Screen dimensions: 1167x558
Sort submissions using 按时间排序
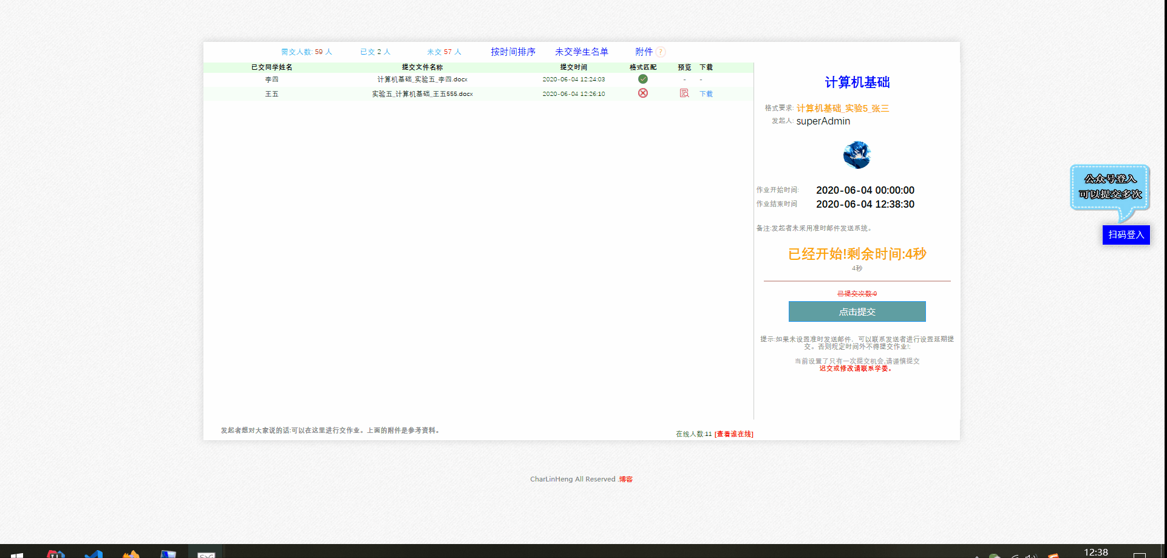pos(513,52)
